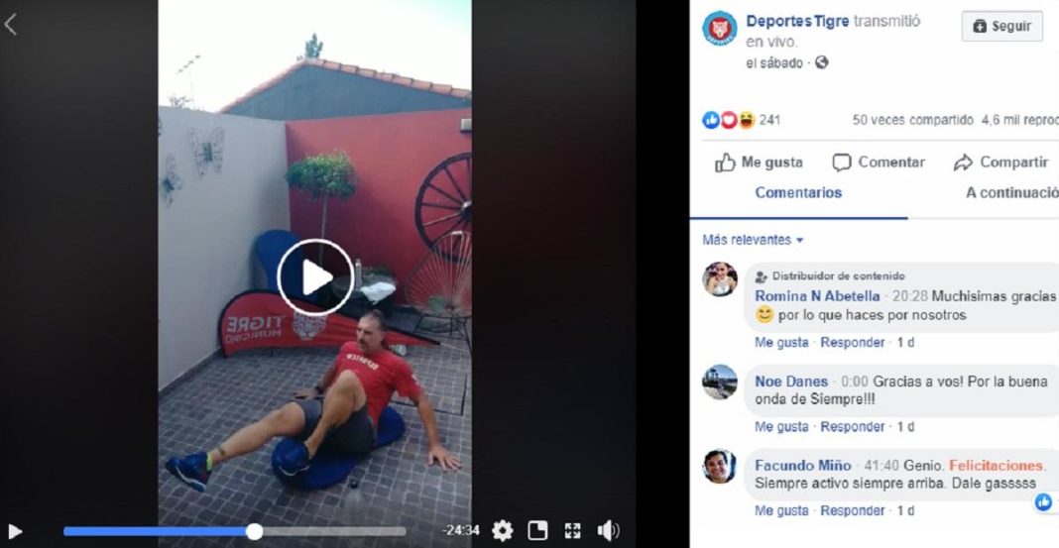Expand the Más relevantes sort dropdown
This screenshot has height=548, width=1059.
(x=753, y=240)
